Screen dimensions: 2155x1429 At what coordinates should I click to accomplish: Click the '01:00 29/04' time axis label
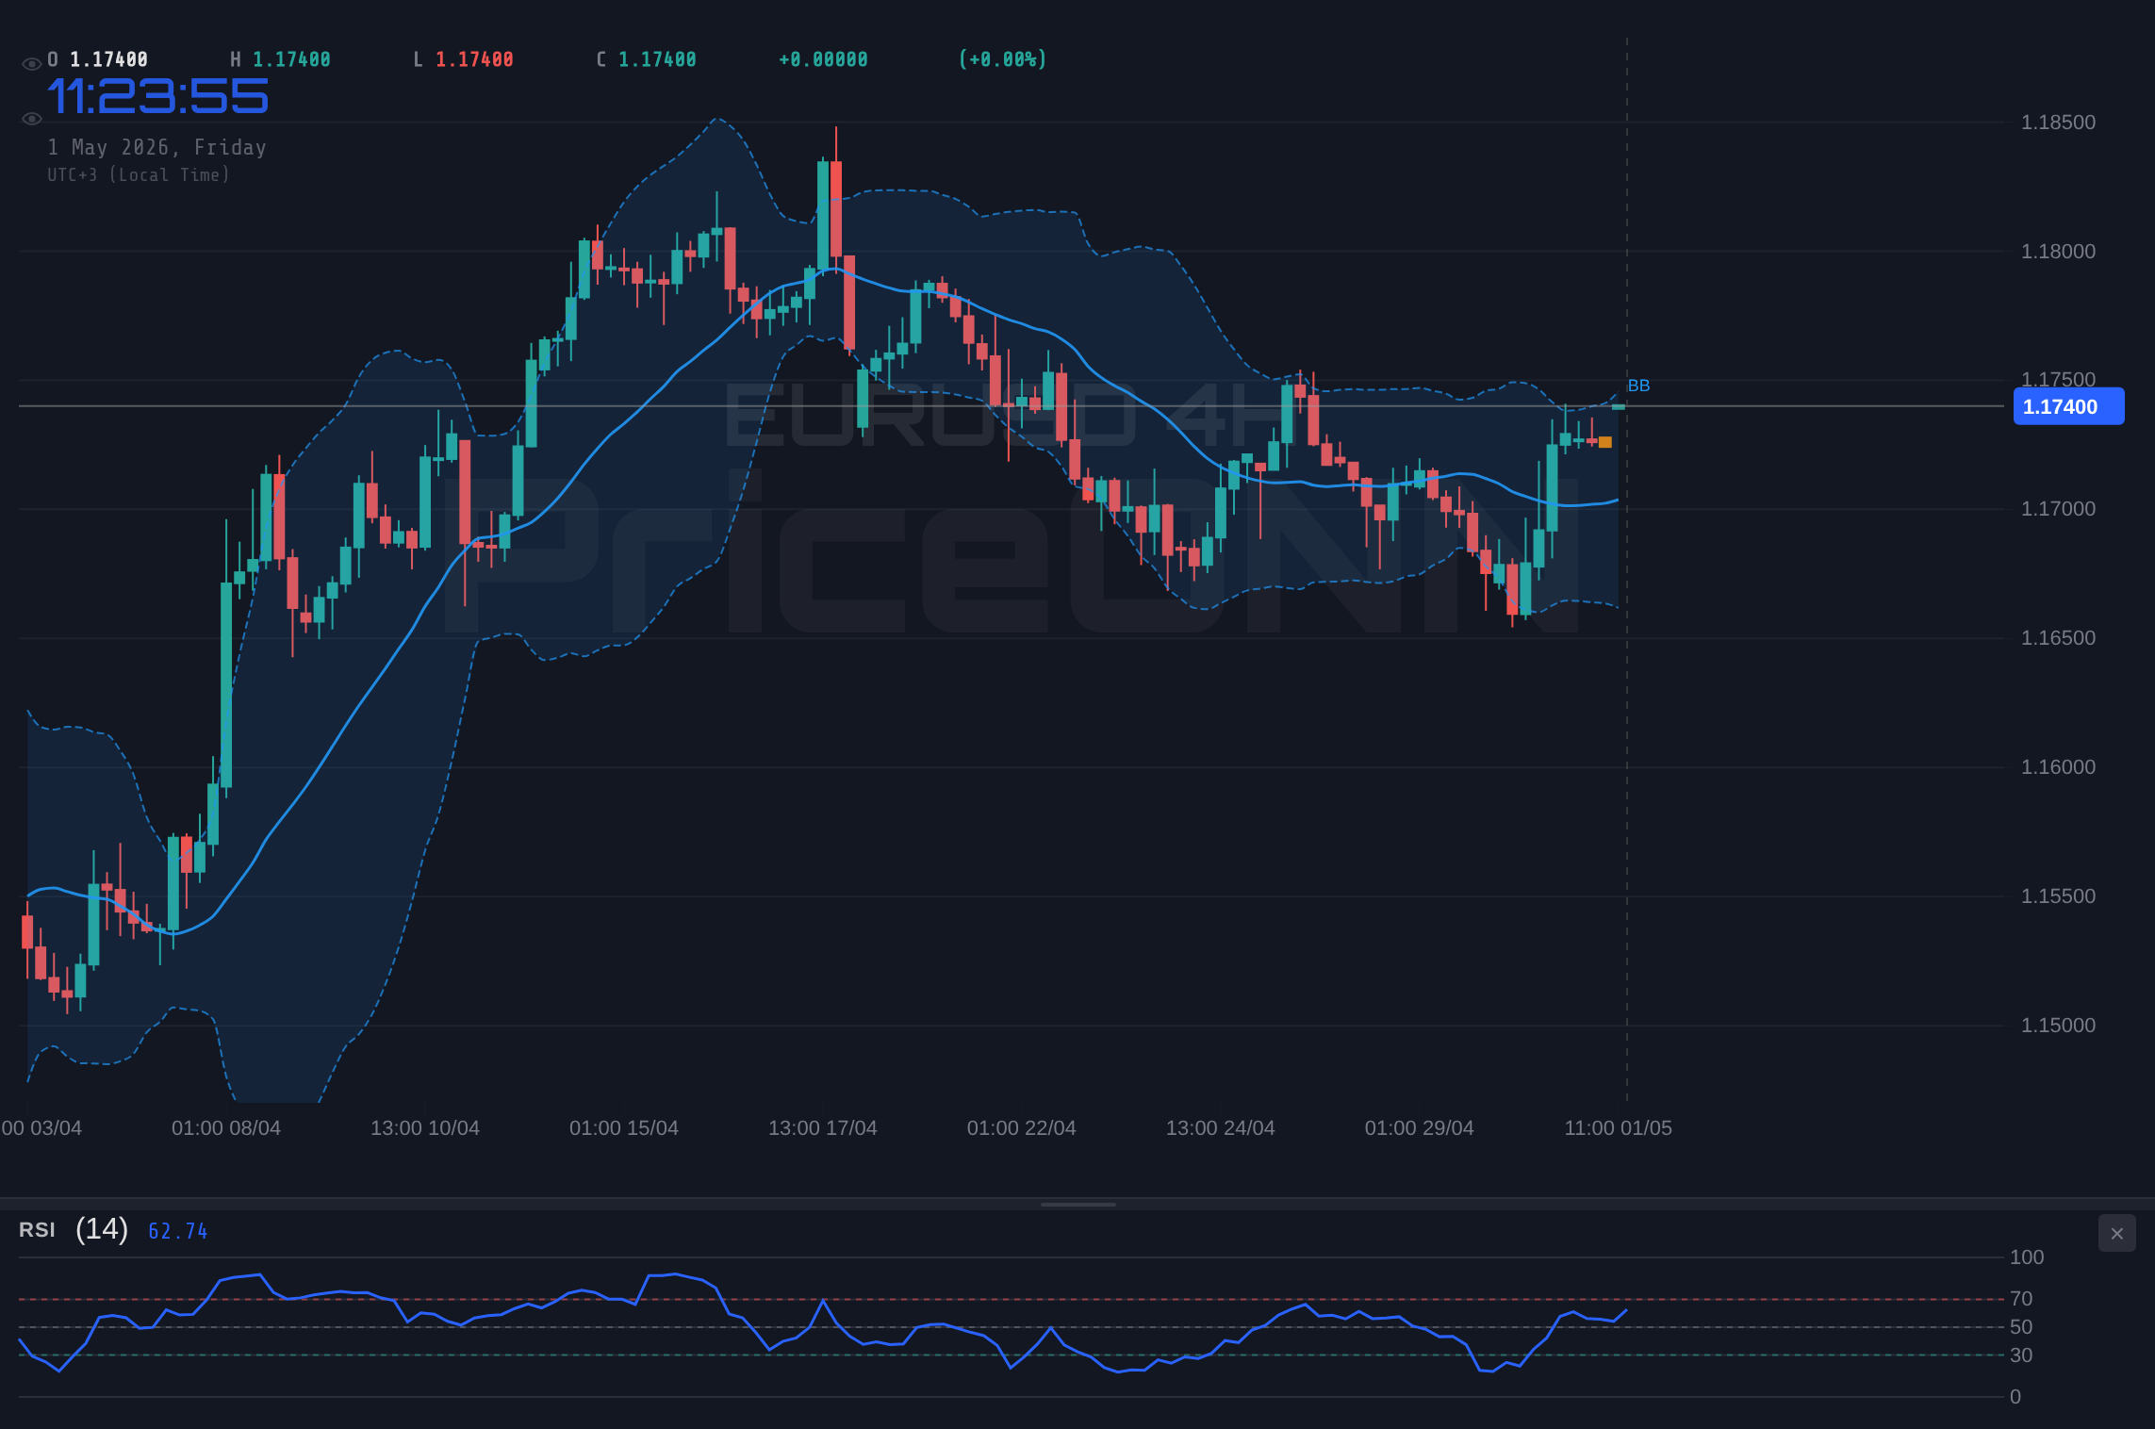pyautogui.click(x=1420, y=1128)
